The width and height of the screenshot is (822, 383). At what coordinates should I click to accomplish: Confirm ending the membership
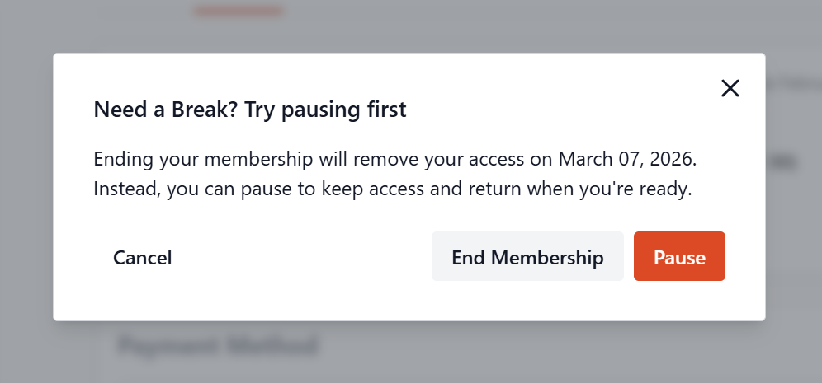click(x=527, y=257)
